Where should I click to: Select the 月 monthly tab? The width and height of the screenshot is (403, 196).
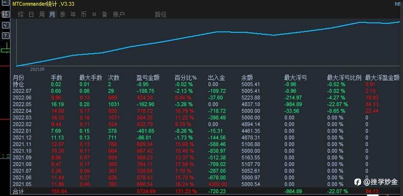pyautogui.click(x=52, y=14)
